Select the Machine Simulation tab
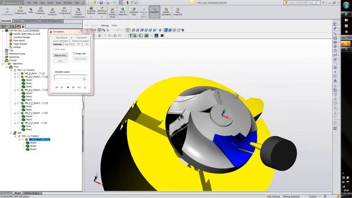 tap(81, 41)
